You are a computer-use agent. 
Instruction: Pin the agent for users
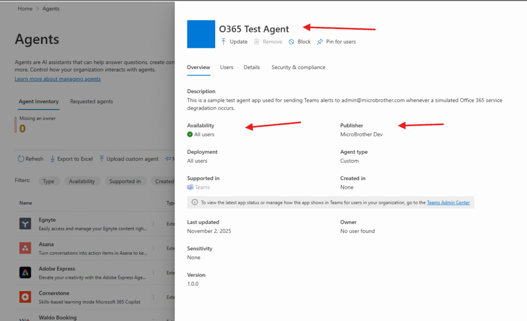[x=336, y=42]
